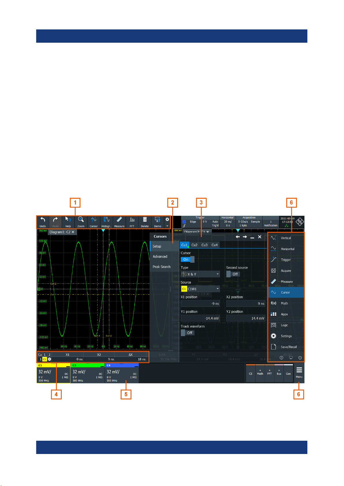Image resolution: width=344 pixels, height=486 pixels.
Task: Edit the Y1 position field
Action: click(x=200, y=318)
